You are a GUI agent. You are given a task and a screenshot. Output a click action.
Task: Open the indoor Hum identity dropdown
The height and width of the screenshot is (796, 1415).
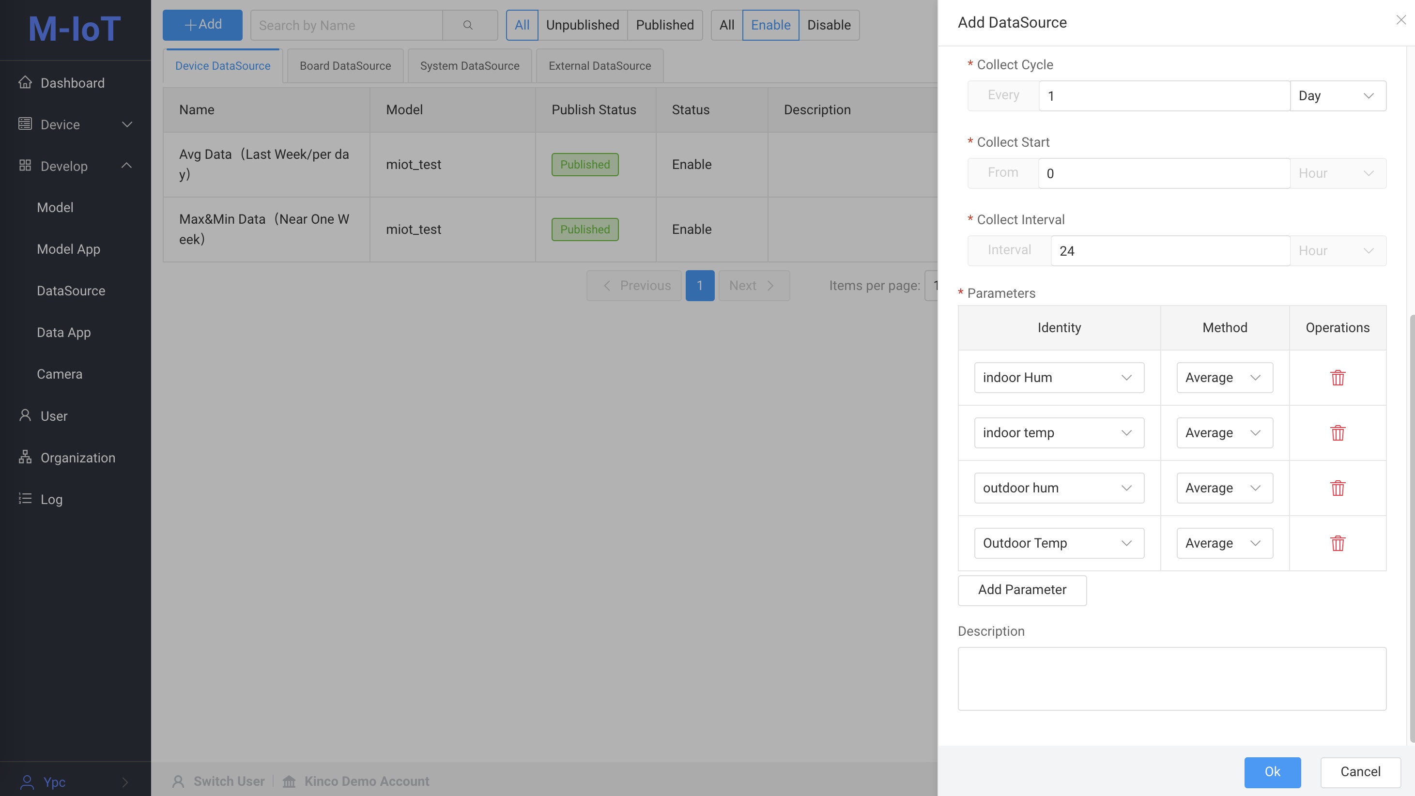(1059, 377)
